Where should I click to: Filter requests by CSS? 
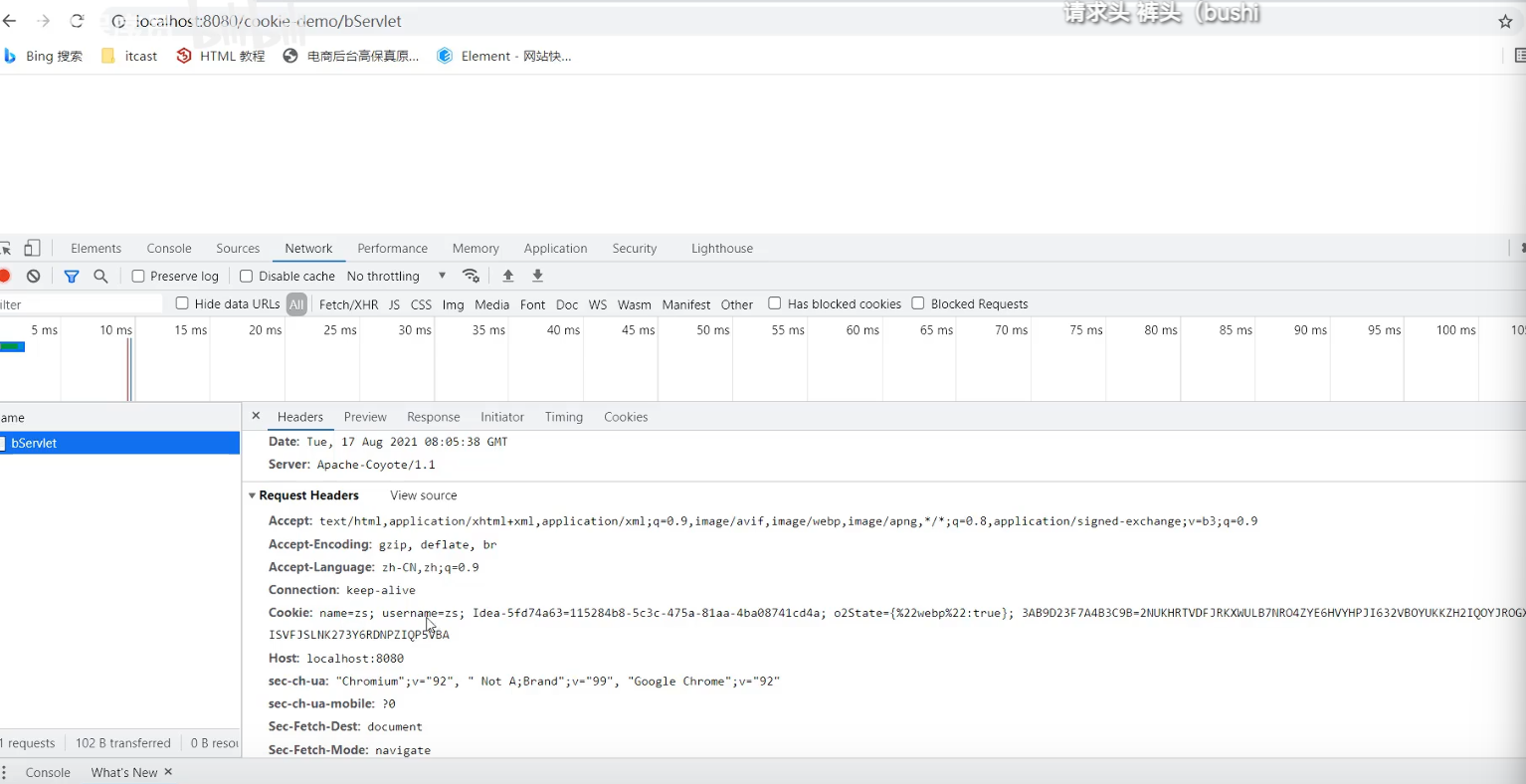[x=421, y=304]
